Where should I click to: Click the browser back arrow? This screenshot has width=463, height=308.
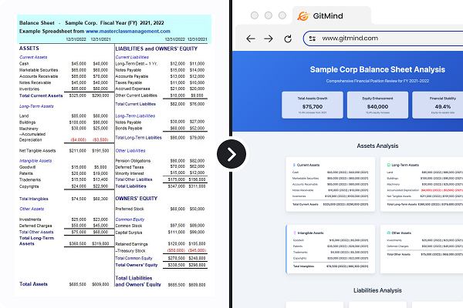tap(251, 38)
